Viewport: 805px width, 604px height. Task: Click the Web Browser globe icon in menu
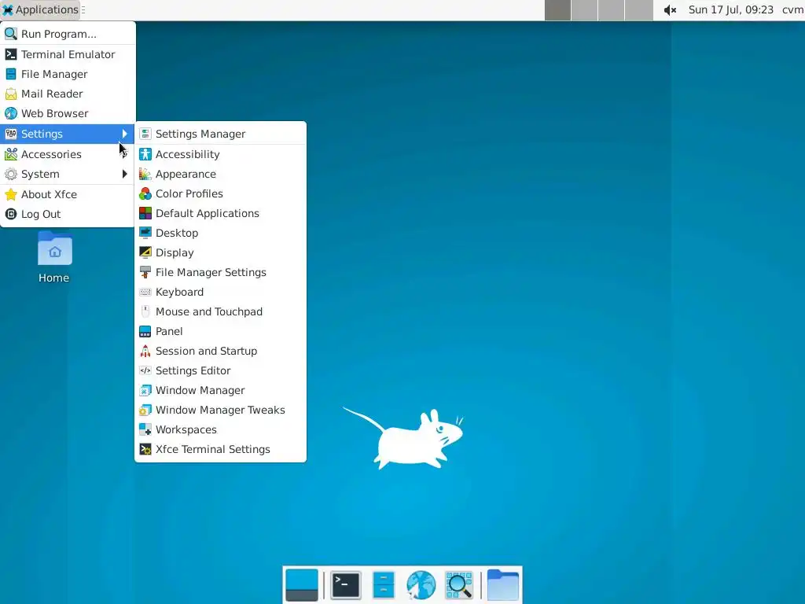click(11, 113)
